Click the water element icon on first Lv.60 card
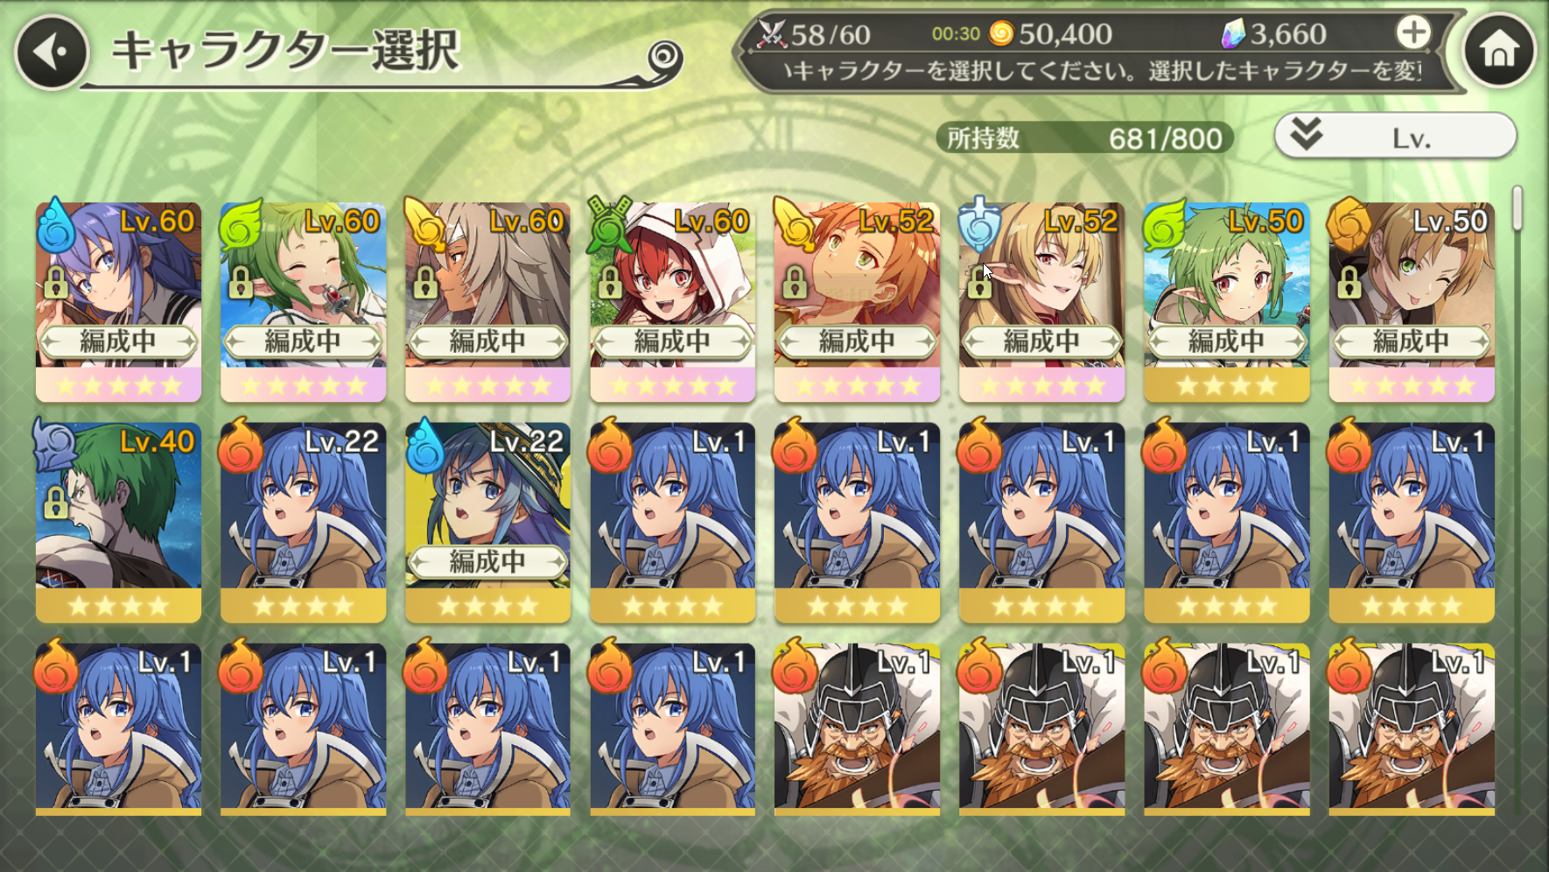The width and height of the screenshot is (1549, 872). pyautogui.click(x=57, y=226)
